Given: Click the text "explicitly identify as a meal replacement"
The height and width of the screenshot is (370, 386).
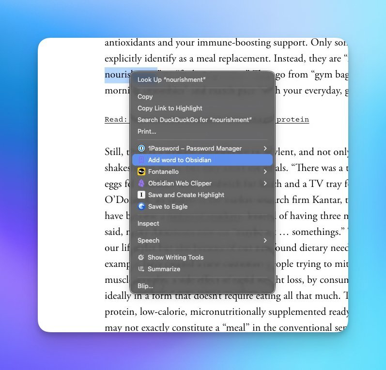Looking at the screenshot, I should tap(187, 59).
